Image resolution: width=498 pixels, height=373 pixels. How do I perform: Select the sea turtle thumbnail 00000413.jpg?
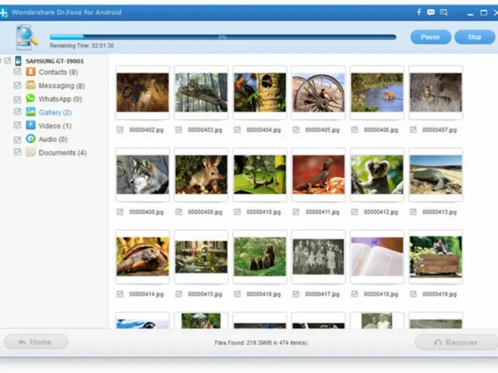[x=436, y=175]
